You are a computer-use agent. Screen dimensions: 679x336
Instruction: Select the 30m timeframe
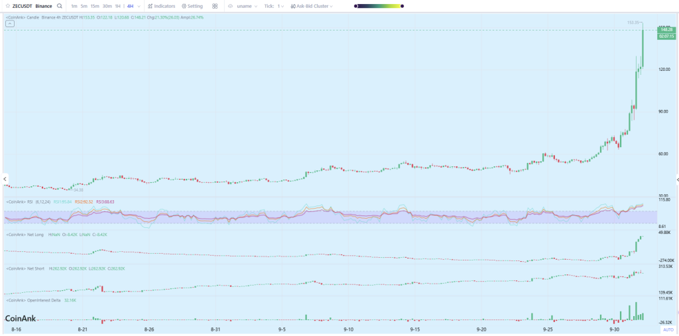(106, 6)
